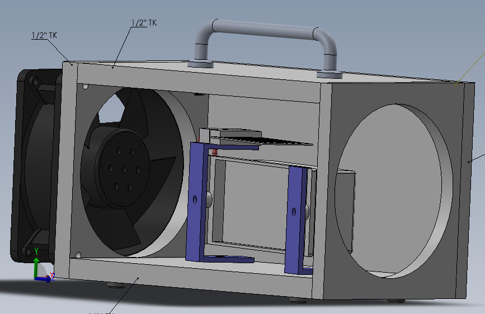The image size is (485, 314).
Task: Select the large circular opening on the right end panel
Action: (x=393, y=191)
